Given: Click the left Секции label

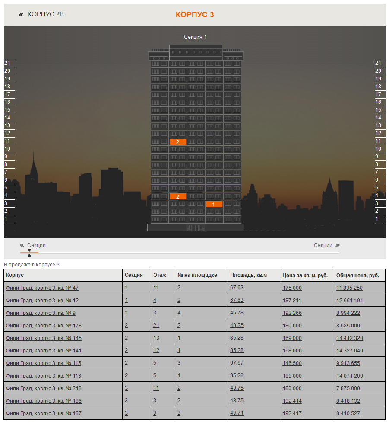Looking at the screenshot, I should (x=36, y=245).
